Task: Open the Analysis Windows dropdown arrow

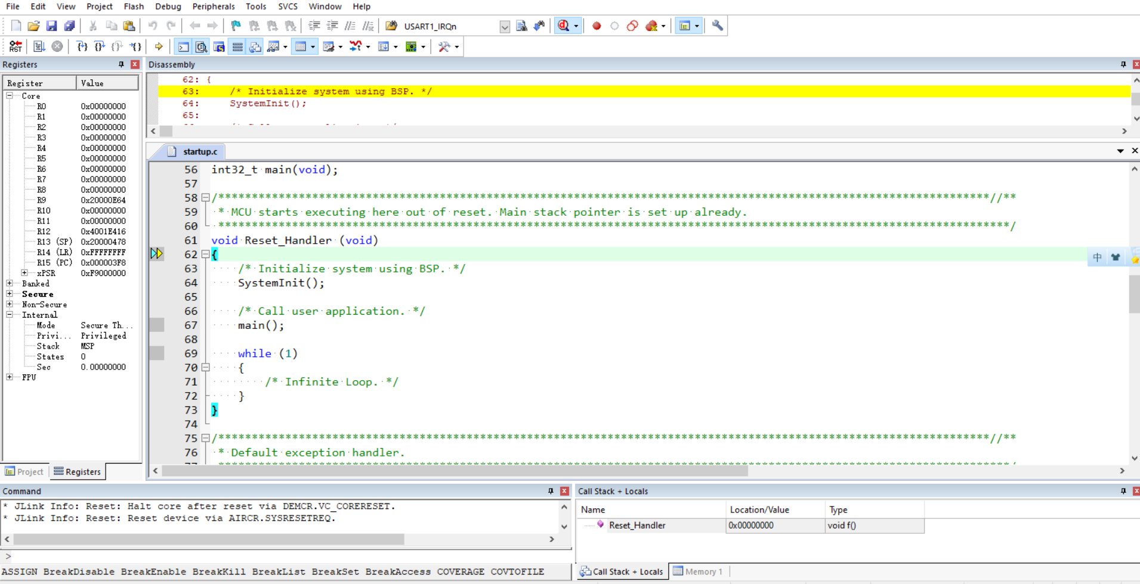Action: coord(367,47)
